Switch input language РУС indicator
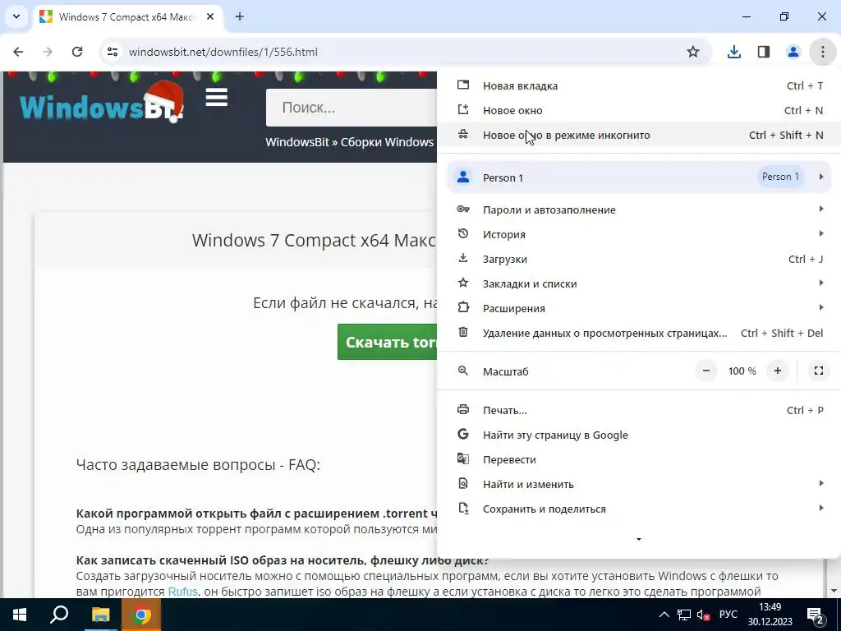 [728, 615]
